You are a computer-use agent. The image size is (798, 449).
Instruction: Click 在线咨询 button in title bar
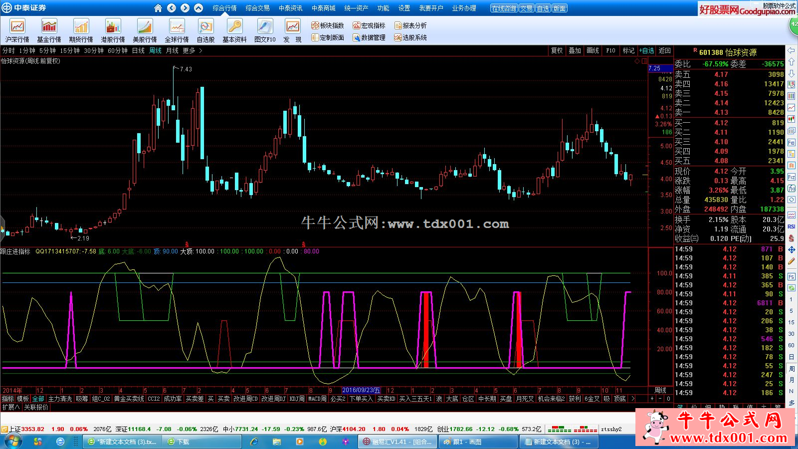(x=504, y=8)
